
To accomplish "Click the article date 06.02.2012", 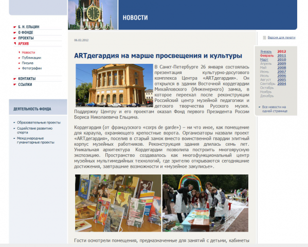I will (x=81, y=40).
